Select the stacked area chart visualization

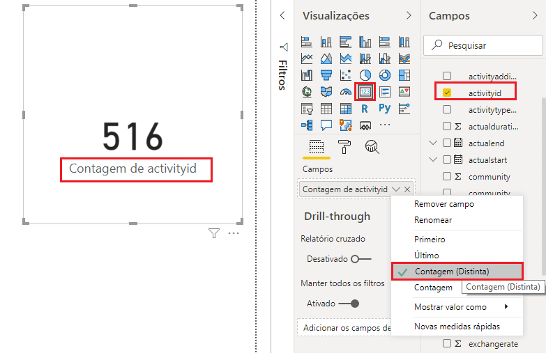click(x=345, y=58)
